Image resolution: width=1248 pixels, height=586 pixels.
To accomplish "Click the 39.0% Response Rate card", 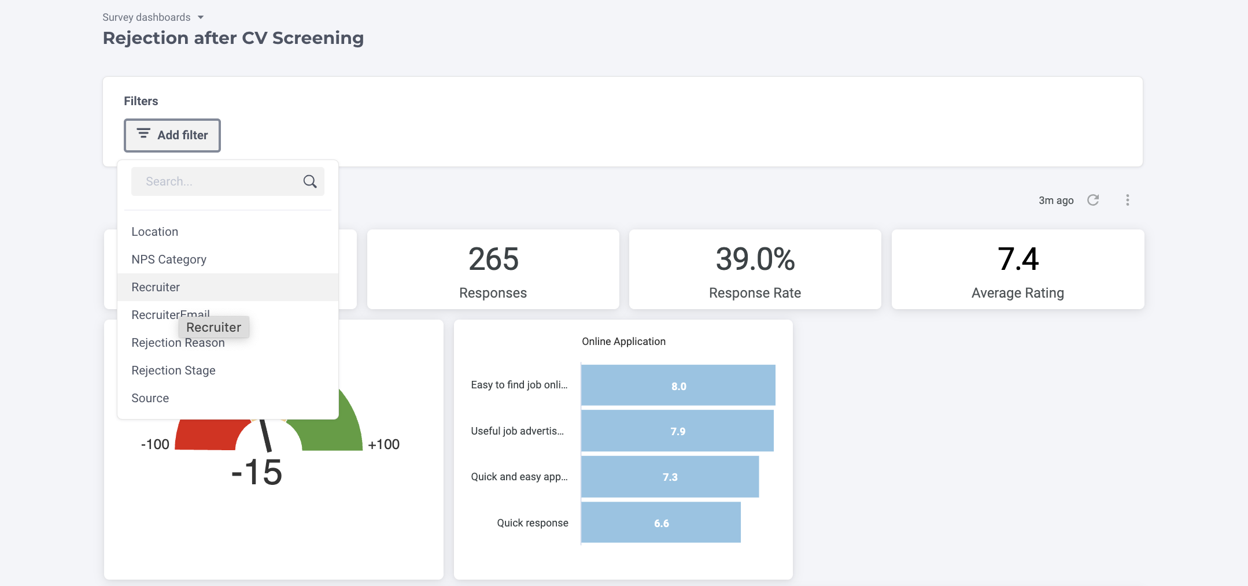I will pyautogui.click(x=755, y=269).
